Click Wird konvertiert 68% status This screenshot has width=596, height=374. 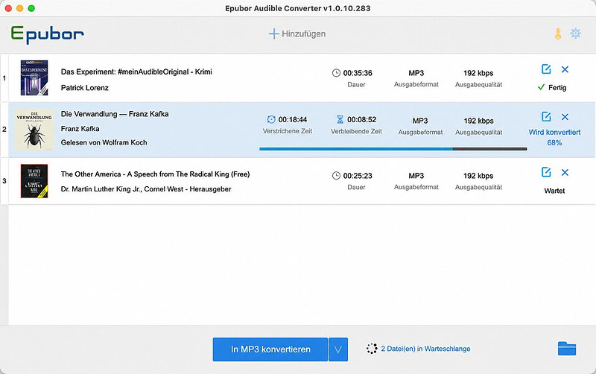coord(554,137)
